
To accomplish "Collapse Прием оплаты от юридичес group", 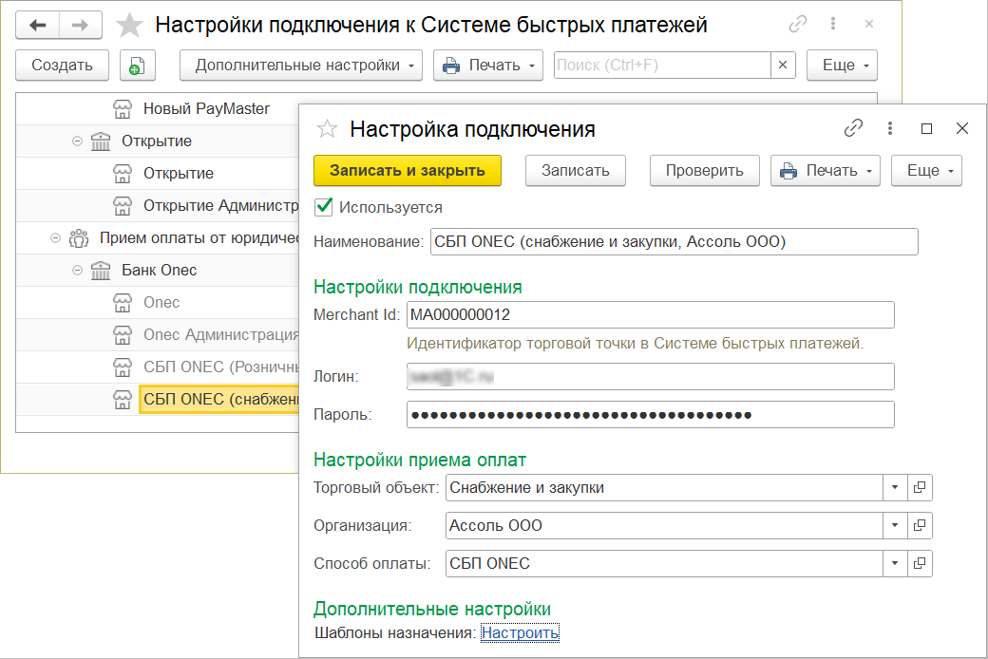I will [55, 238].
